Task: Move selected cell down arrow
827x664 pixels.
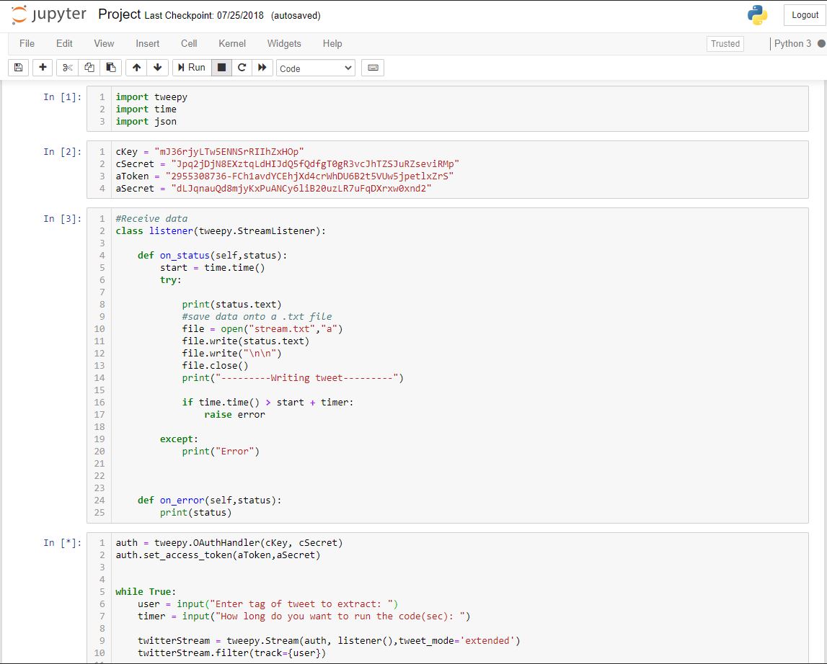Action: click(158, 68)
